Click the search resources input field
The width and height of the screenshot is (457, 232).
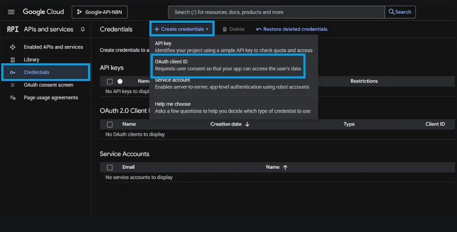276,12
